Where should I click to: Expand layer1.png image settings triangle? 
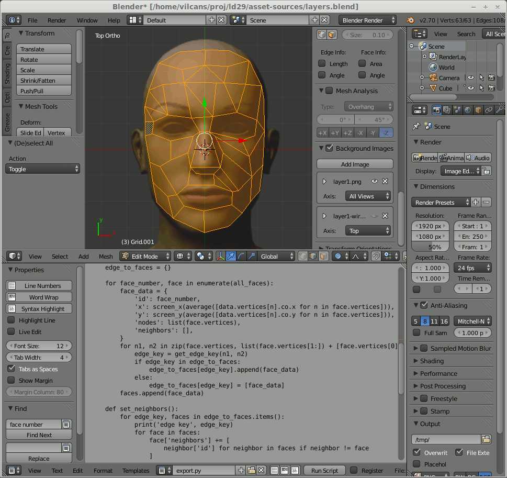324,181
